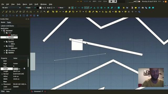168x94 pixels.
Task: Switch to the View property tab
Action: click(3, 91)
